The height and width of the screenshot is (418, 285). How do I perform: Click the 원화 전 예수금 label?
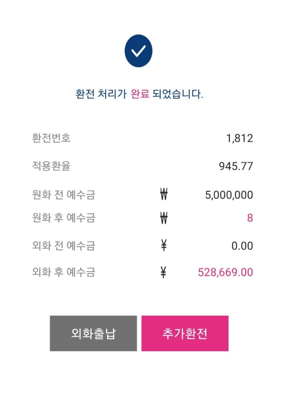click(63, 194)
